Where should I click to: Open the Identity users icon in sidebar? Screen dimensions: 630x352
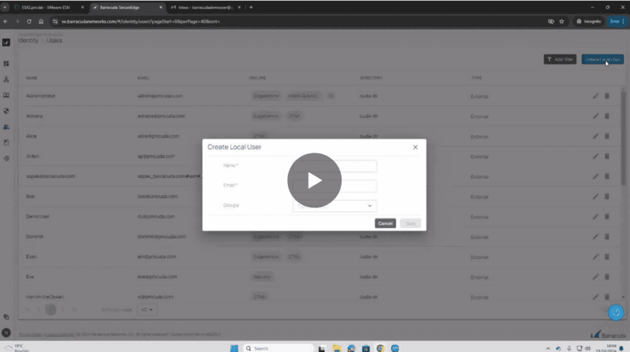coord(6,127)
